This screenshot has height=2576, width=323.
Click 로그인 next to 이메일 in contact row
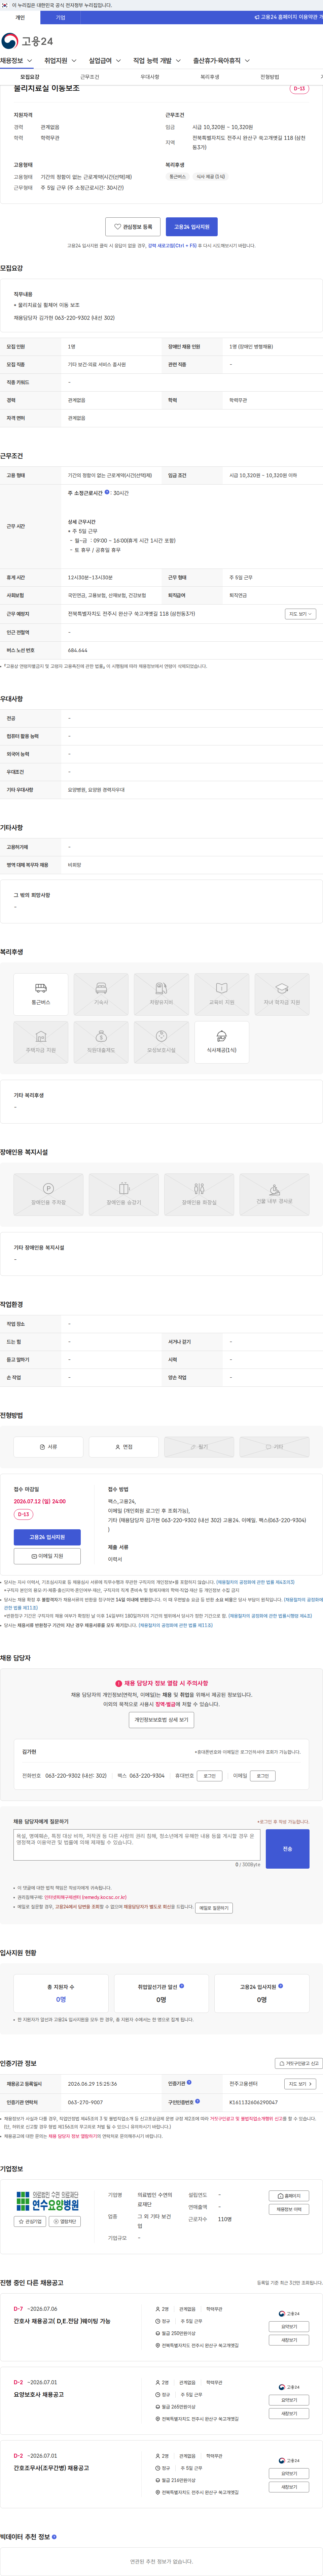(262, 1776)
